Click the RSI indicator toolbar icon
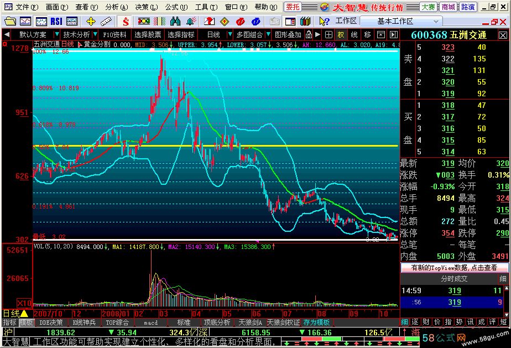Image resolution: width=511 pixels, height=348 pixels. point(56,22)
